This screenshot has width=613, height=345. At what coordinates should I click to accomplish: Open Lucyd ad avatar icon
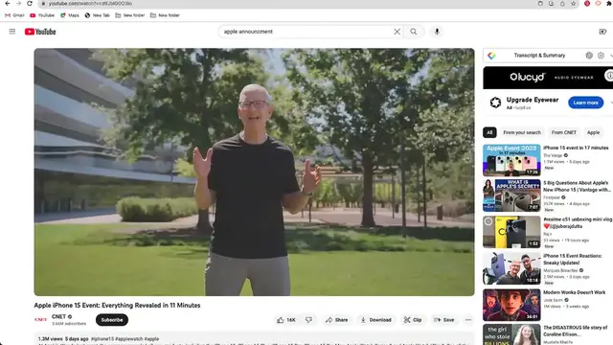495,103
